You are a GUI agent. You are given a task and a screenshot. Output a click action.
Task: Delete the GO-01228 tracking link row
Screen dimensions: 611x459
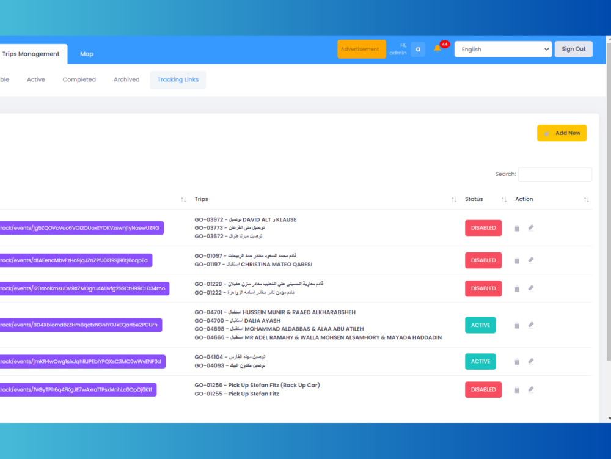(517, 289)
